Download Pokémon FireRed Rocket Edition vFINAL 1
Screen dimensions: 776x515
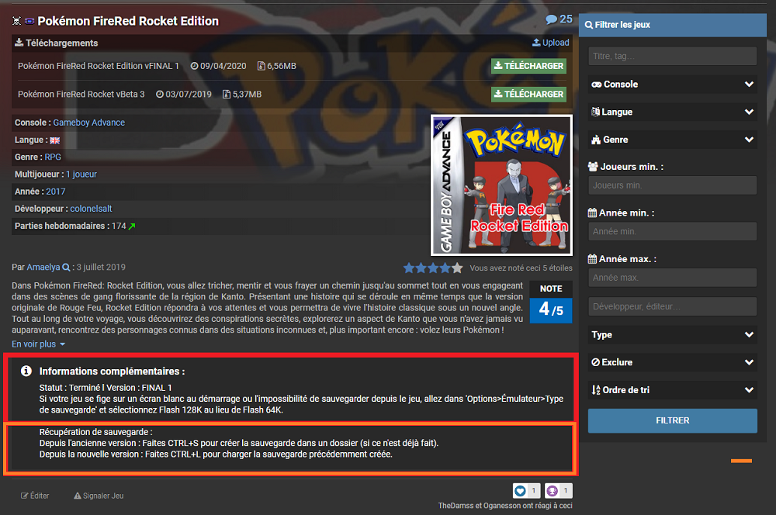tap(528, 66)
